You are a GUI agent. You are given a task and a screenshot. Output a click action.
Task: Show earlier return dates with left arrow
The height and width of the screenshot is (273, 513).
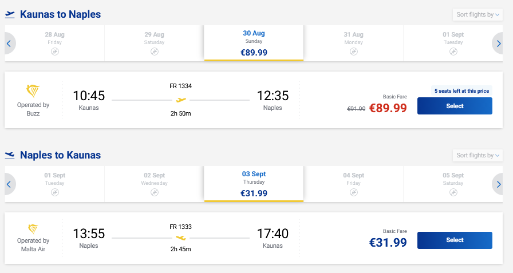pos(9,184)
